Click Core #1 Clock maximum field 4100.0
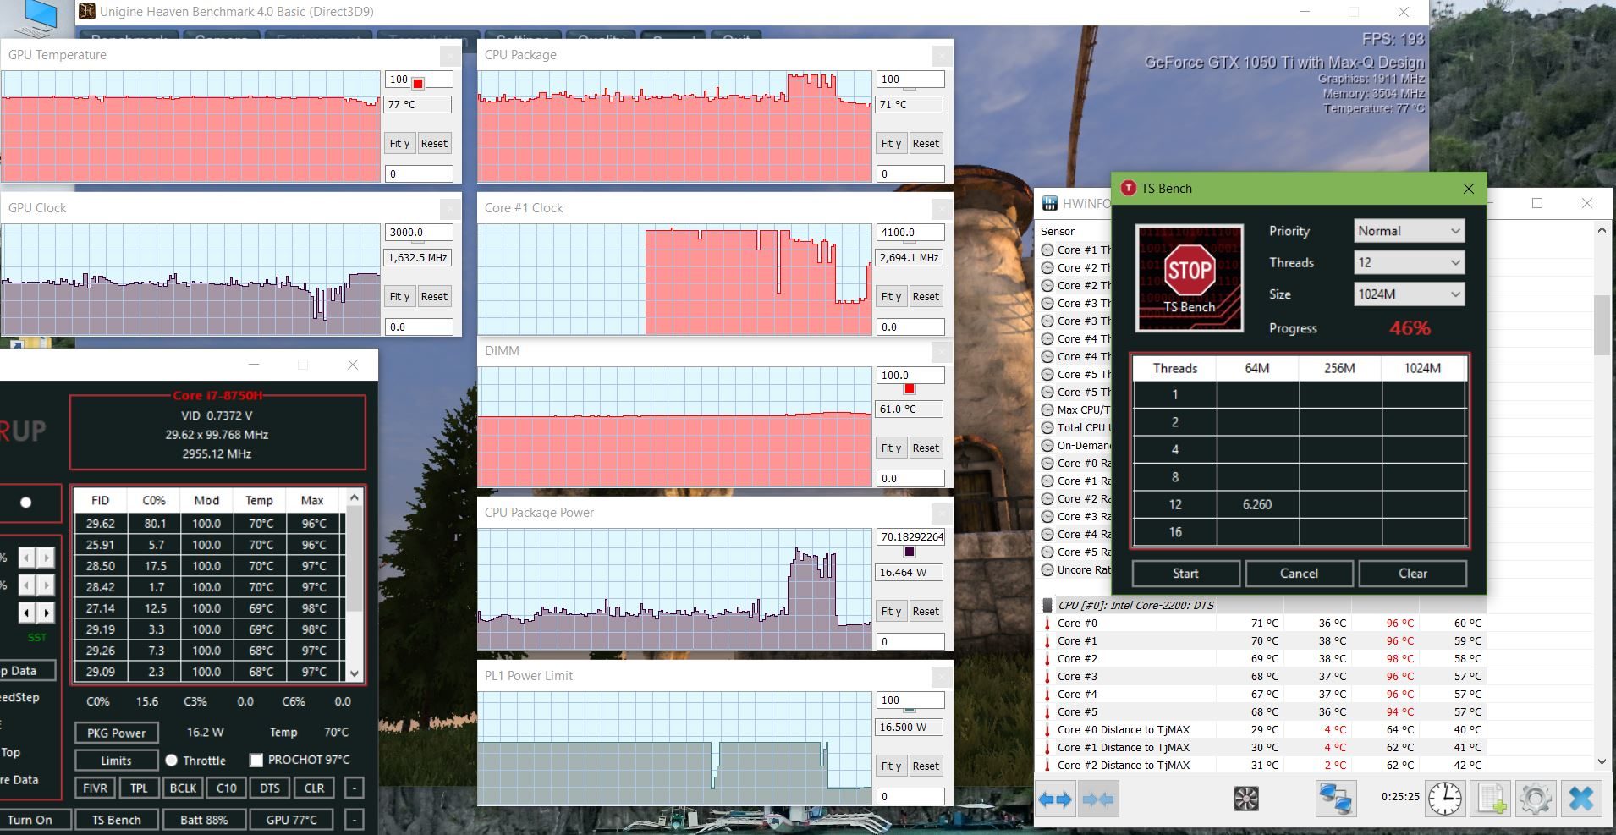The height and width of the screenshot is (835, 1616). tap(910, 232)
